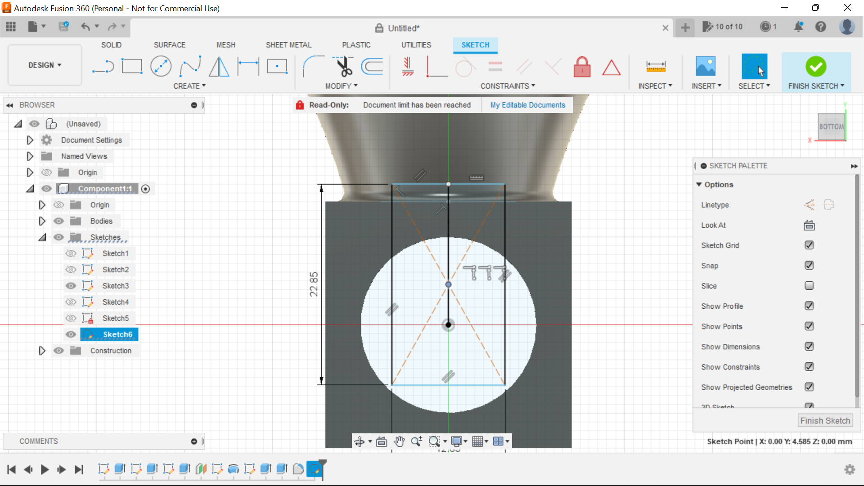
Task: Open the SKETCH menu tab
Action: click(475, 45)
